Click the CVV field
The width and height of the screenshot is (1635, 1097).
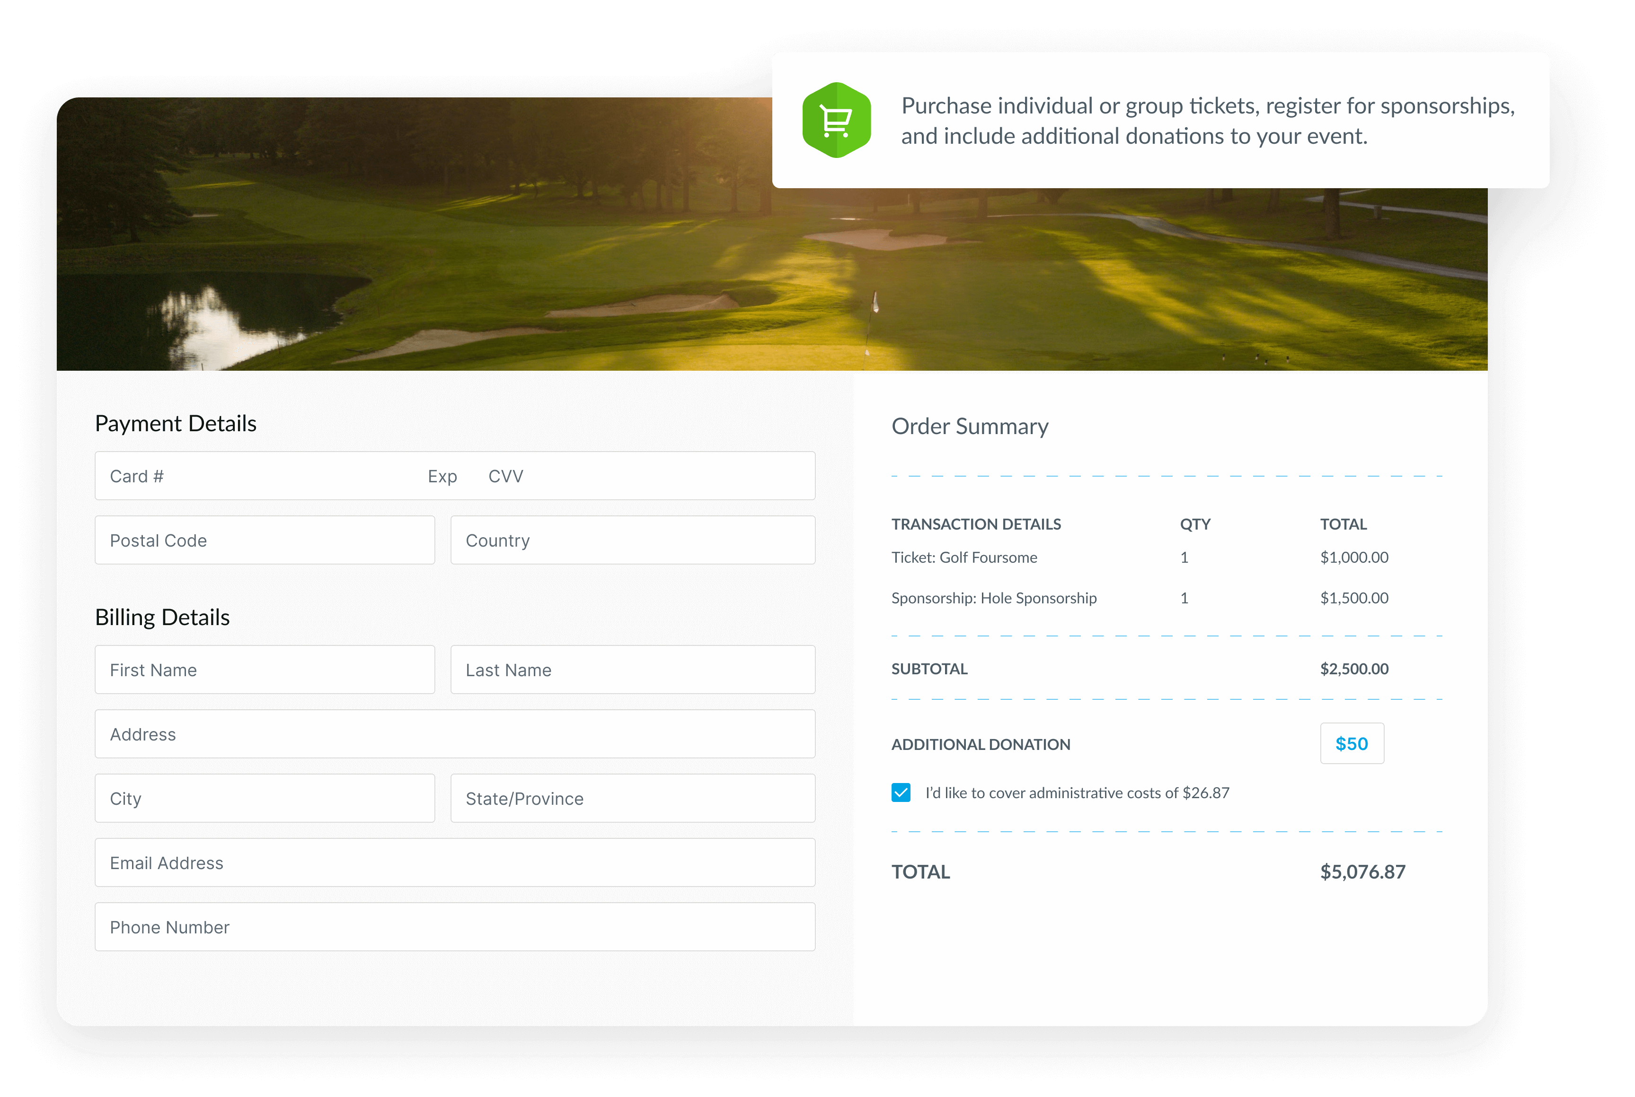pyautogui.click(x=505, y=477)
